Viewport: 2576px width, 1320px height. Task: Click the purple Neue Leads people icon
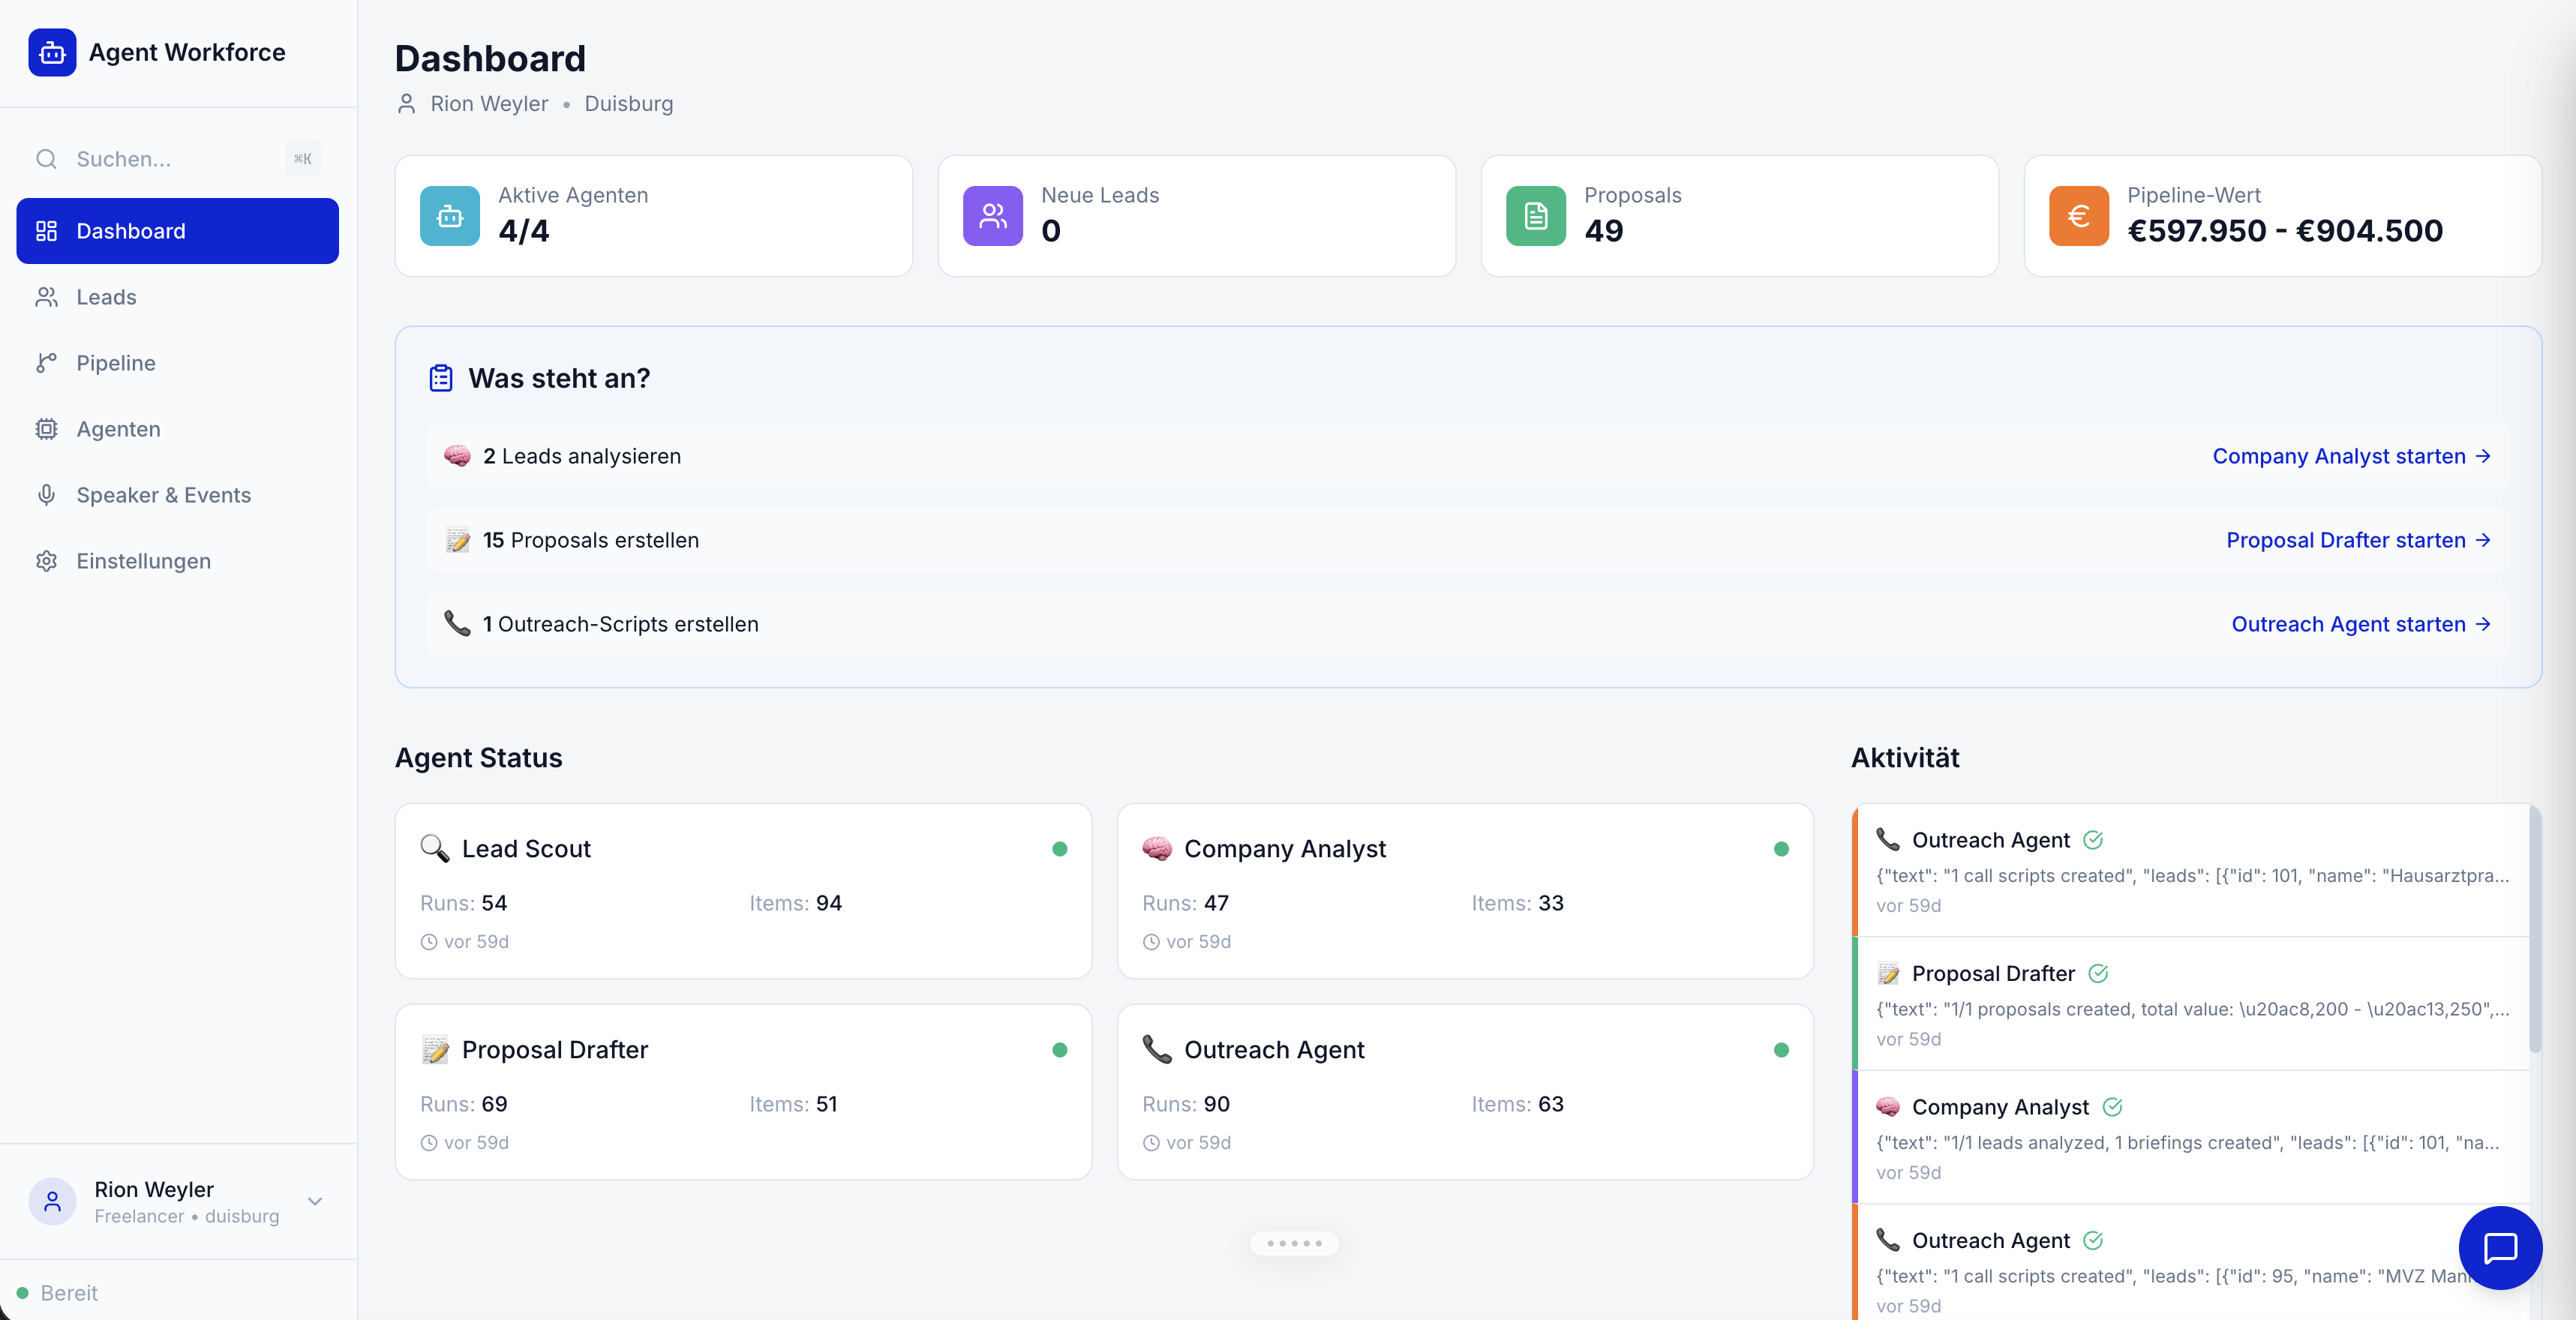point(993,216)
